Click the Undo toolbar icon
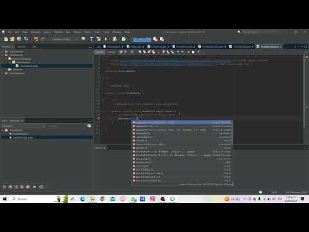Image resolution: width=309 pixels, height=232 pixels. 36,39
